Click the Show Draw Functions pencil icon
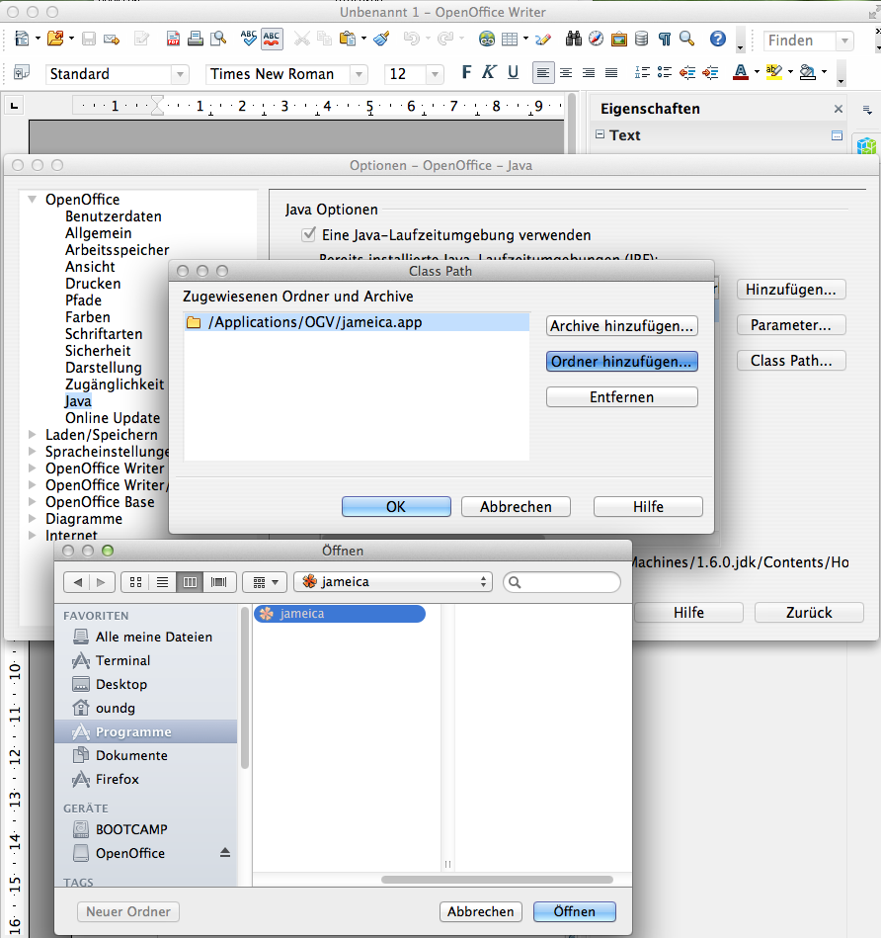Screen dimensions: 881x938 [x=542, y=39]
